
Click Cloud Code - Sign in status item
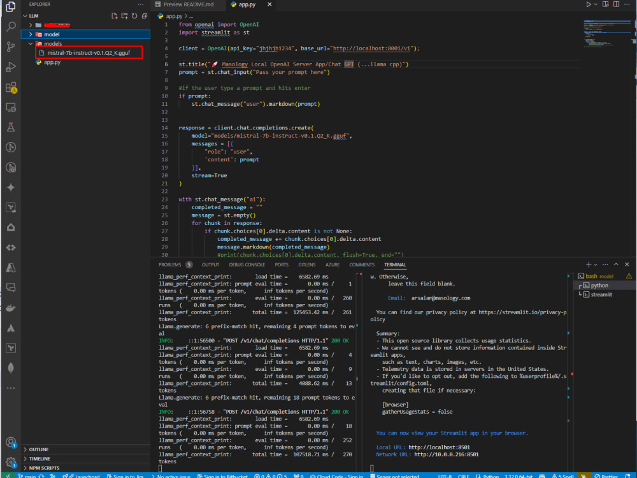point(337,475)
